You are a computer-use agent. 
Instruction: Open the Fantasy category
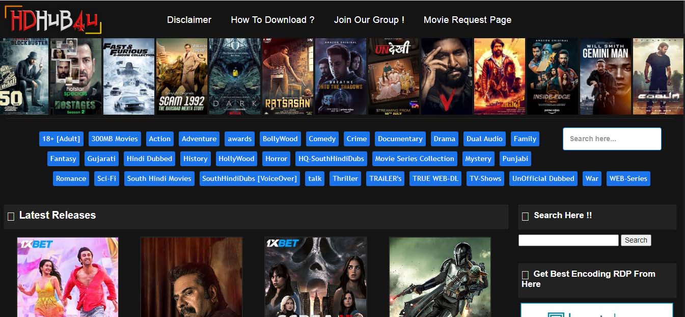coord(63,158)
